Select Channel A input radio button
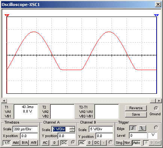The image size is (163, 148). (x=73, y=142)
